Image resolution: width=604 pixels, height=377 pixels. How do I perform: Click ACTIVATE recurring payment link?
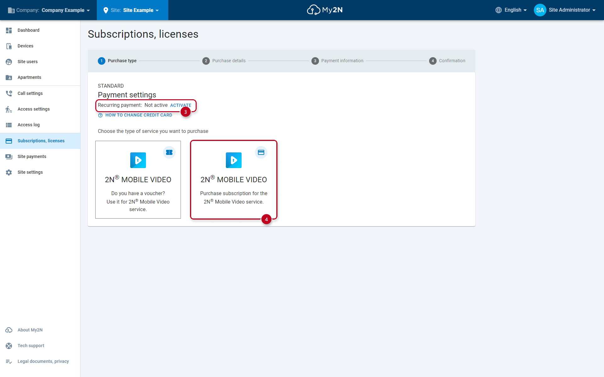tap(181, 105)
